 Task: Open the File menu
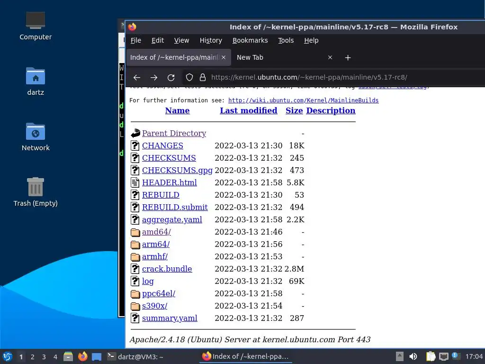(136, 41)
